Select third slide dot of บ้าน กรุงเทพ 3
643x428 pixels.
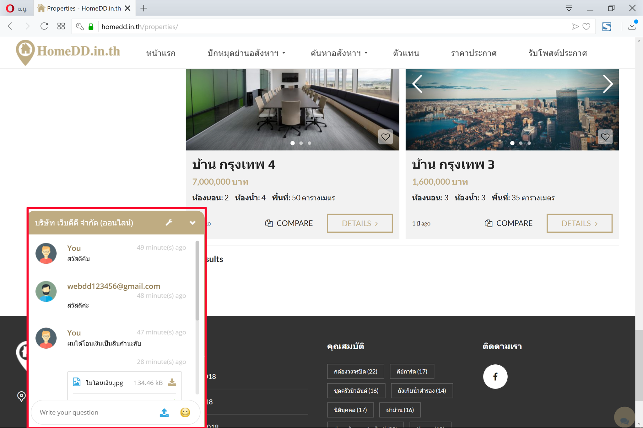click(529, 143)
